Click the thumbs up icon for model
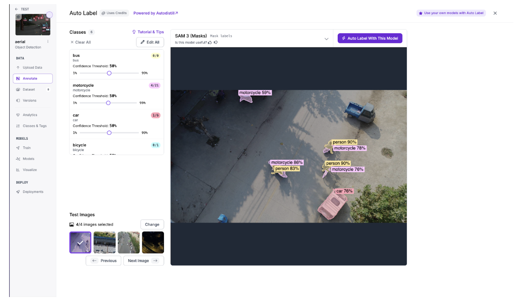 tap(210, 42)
